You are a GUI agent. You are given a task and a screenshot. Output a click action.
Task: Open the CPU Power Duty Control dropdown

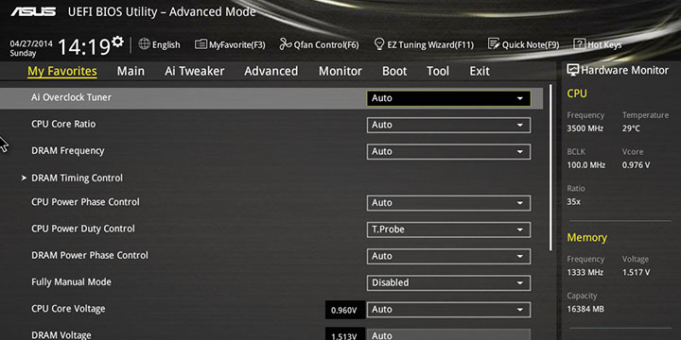448,229
